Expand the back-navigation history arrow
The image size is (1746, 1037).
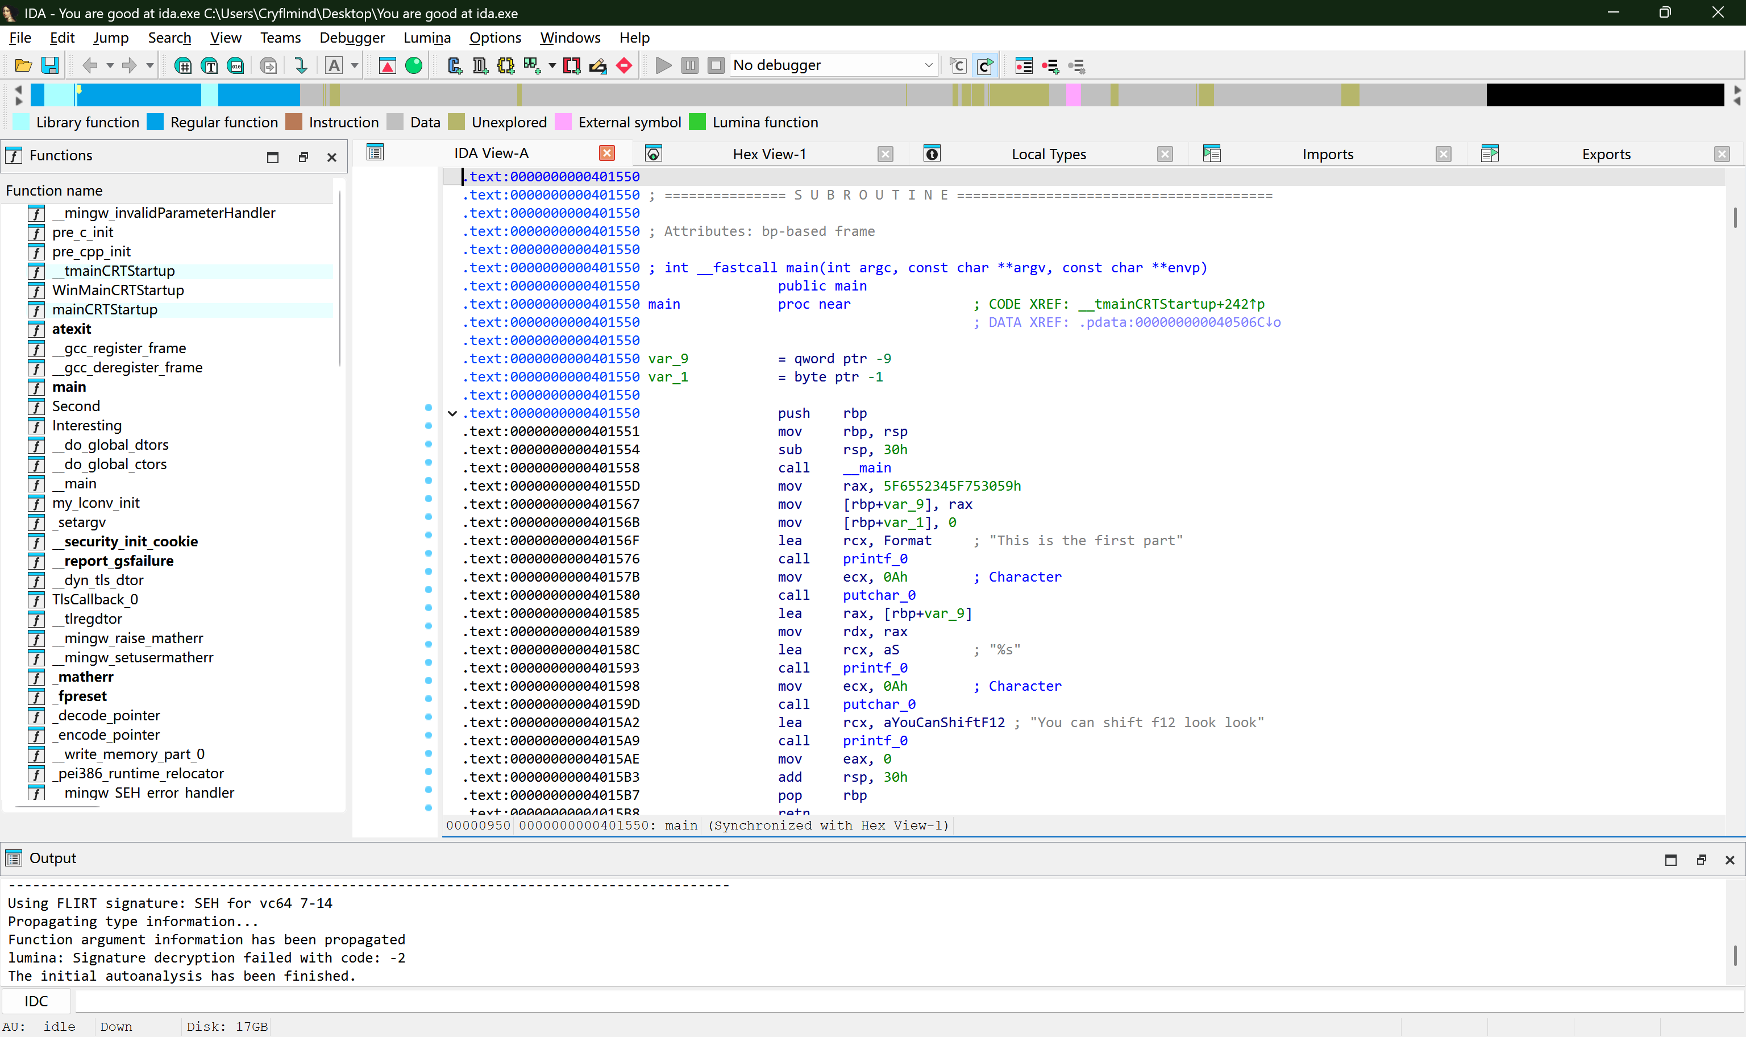(x=110, y=65)
